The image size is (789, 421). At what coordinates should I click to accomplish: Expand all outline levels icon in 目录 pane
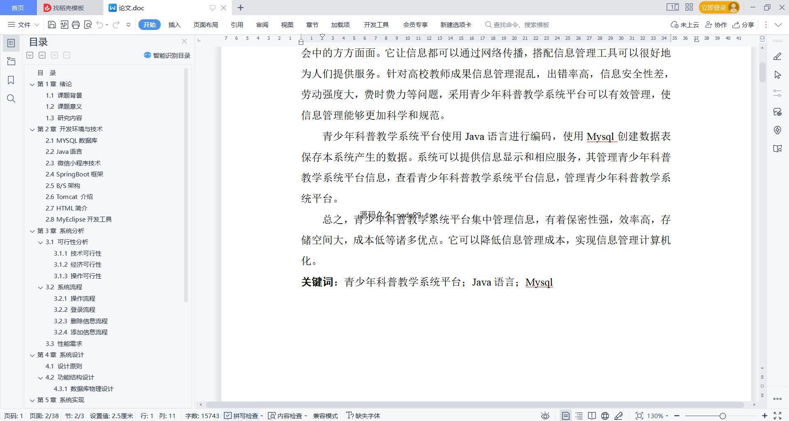(x=30, y=55)
